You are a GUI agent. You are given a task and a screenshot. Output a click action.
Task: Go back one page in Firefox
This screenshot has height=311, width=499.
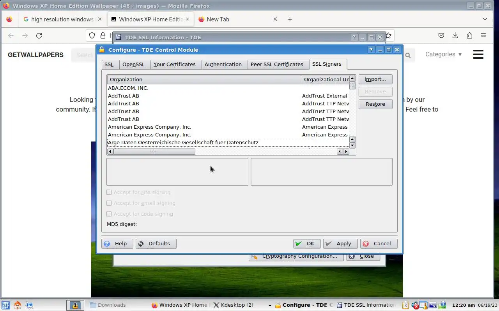(x=11, y=35)
